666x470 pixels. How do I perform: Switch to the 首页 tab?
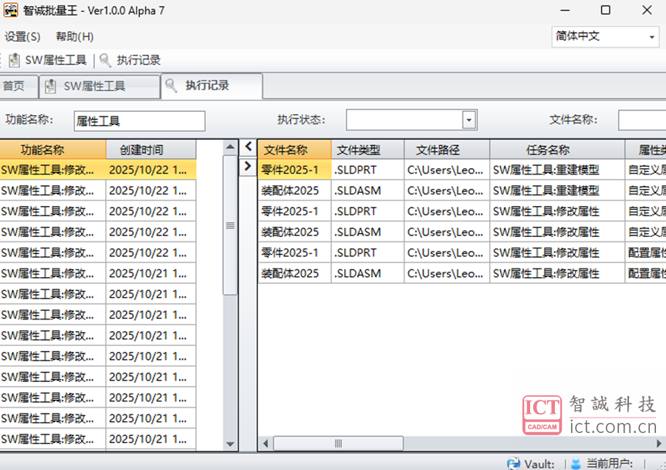(14, 86)
